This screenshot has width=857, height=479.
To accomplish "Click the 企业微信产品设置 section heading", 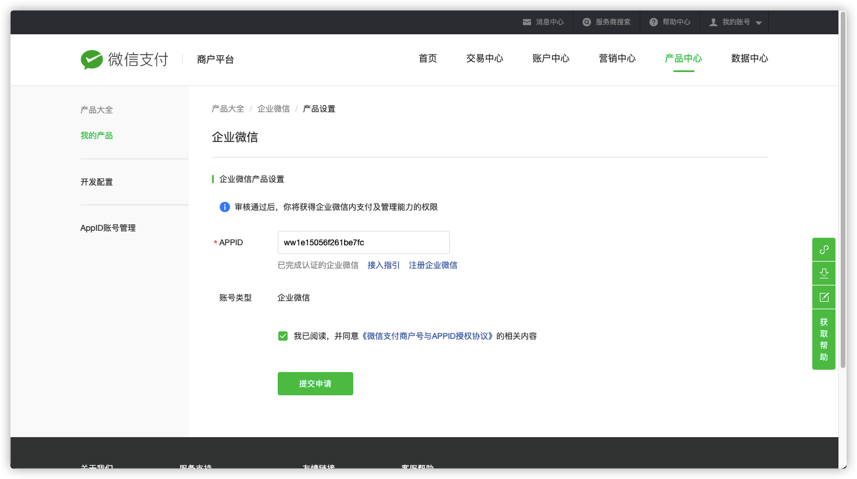I will pos(252,179).
